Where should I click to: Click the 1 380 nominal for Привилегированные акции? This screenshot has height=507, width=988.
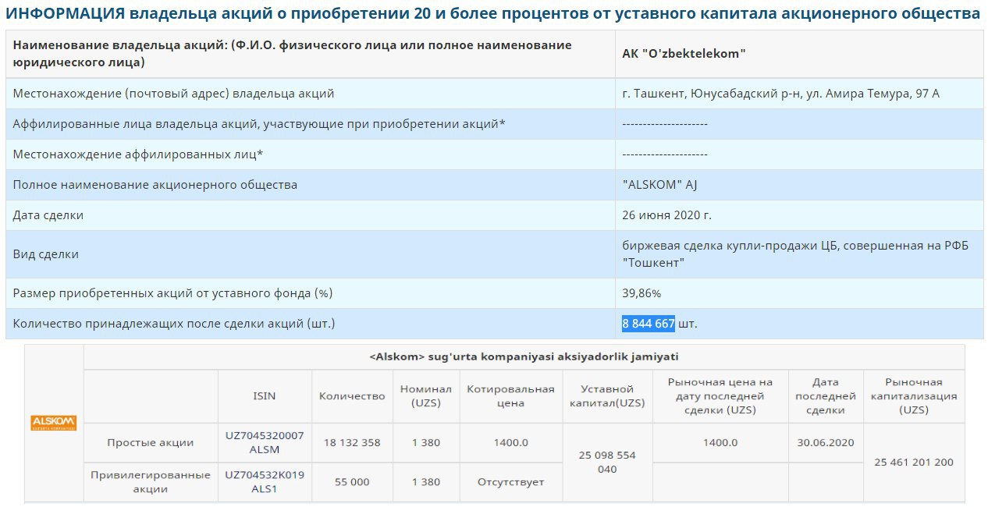[x=426, y=482]
